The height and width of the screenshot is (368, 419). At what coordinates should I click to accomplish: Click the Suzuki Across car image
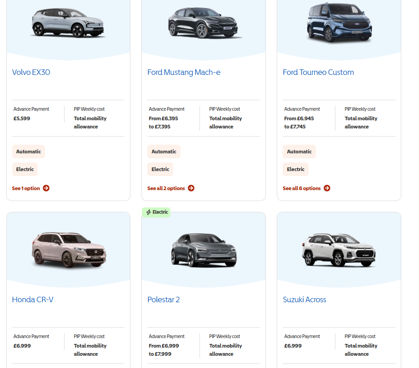(x=339, y=250)
